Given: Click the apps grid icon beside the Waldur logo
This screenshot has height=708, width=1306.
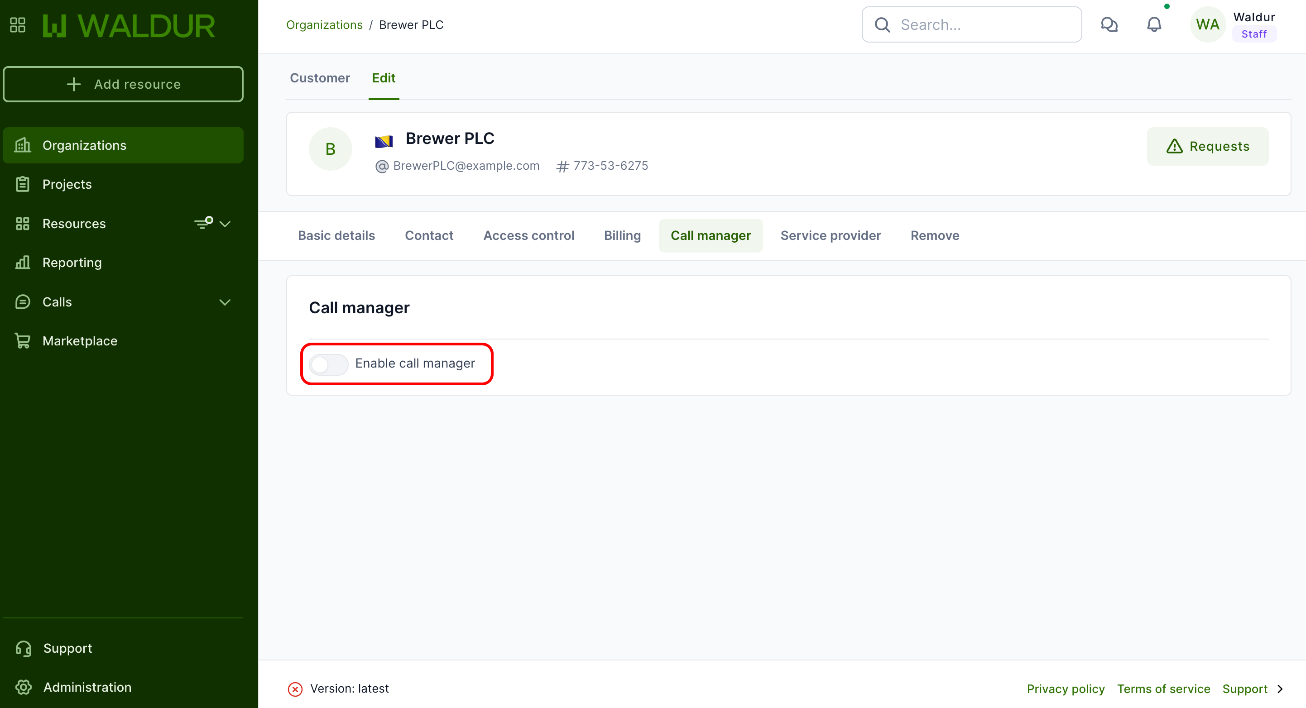Looking at the screenshot, I should pyautogui.click(x=18, y=25).
